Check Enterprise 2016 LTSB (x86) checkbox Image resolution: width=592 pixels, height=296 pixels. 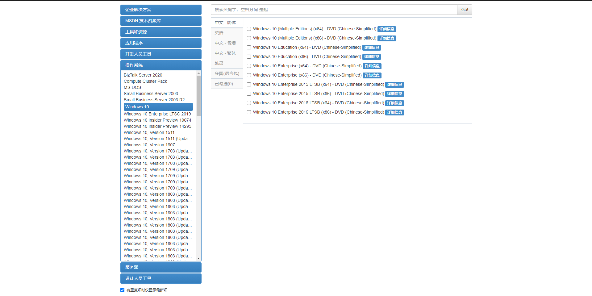click(x=249, y=112)
